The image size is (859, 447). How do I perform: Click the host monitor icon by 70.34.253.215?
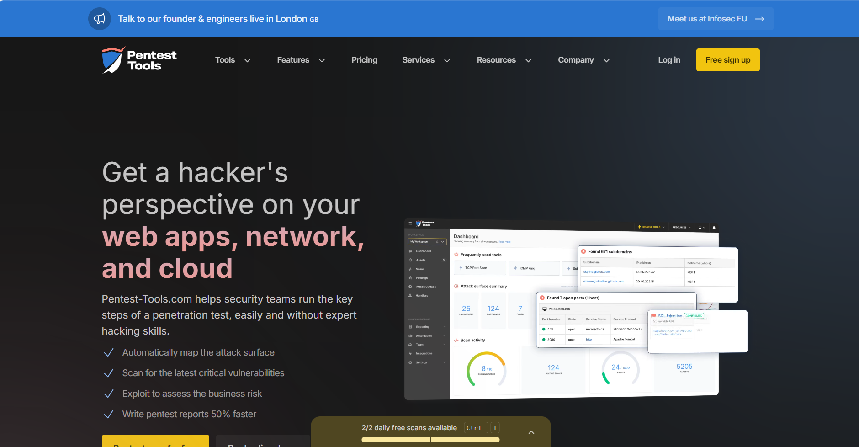pyautogui.click(x=545, y=309)
